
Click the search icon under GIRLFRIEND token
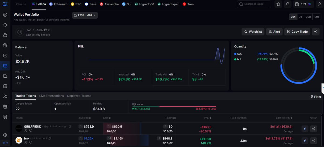(31, 131)
